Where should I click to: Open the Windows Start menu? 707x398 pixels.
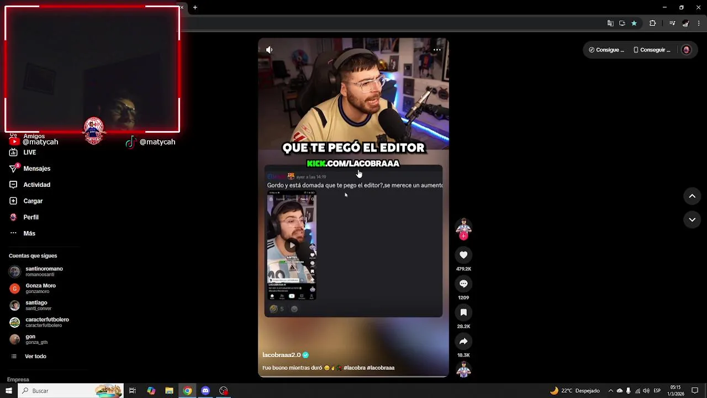click(9, 391)
